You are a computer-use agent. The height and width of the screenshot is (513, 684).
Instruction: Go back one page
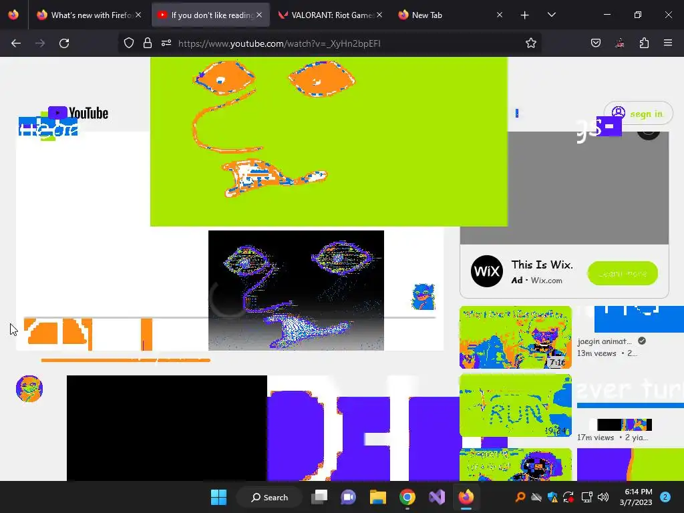click(x=16, y=43)
